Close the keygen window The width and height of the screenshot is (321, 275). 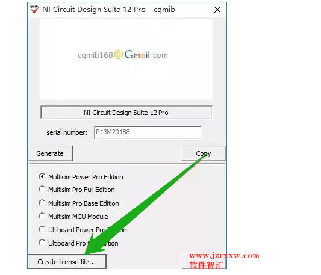217,10
